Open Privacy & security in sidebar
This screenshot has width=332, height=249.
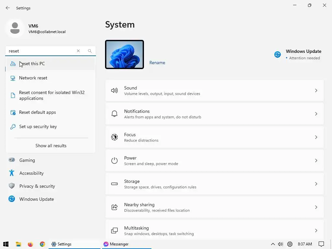(x=37, y=186)
